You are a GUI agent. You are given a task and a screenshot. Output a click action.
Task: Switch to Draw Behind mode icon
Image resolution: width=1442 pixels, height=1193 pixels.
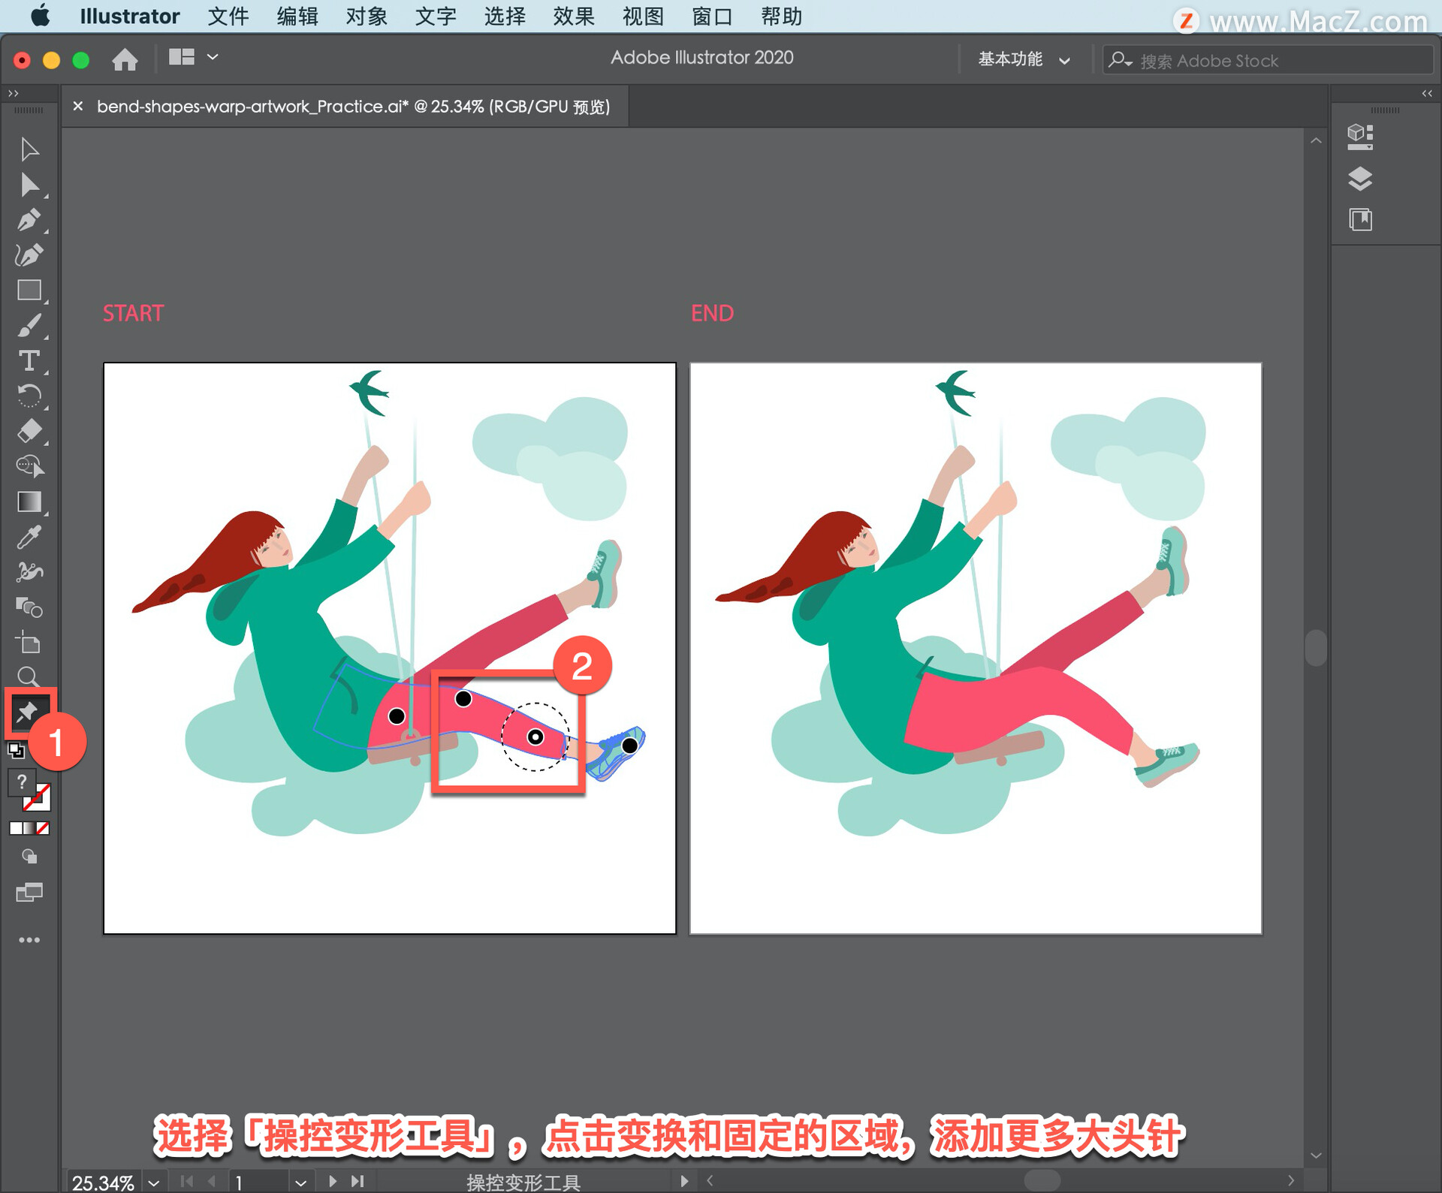pos(29,856)
